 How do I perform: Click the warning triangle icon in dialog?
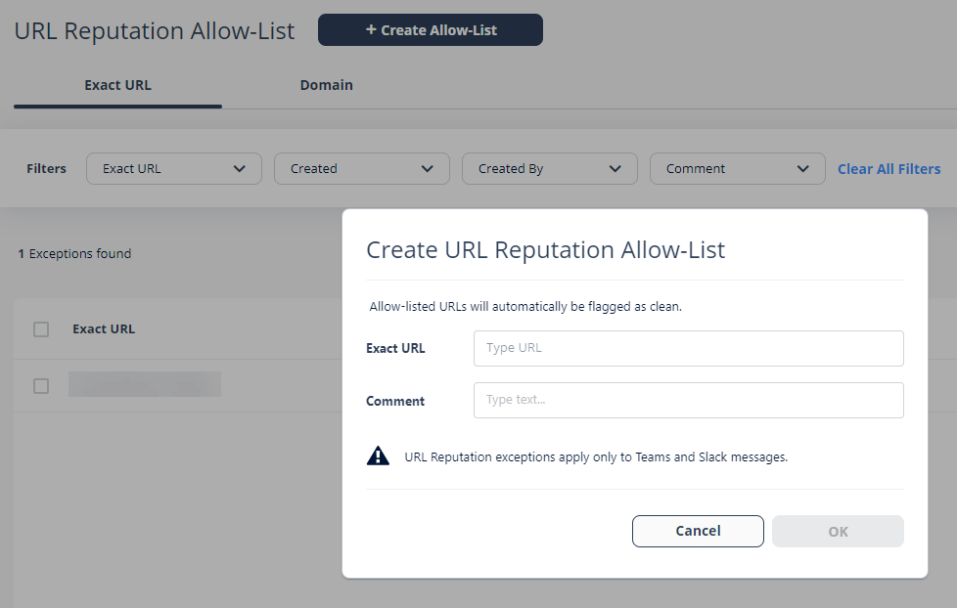[378, 456]
